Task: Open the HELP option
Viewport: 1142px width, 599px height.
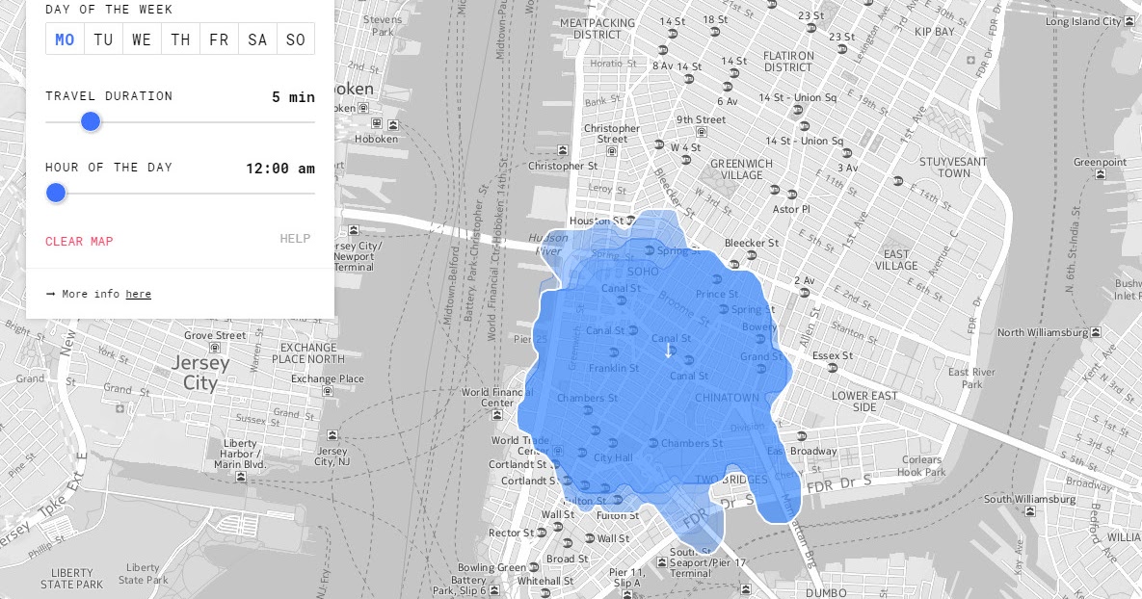Action: pyautogui.click(x=294, y=238)
